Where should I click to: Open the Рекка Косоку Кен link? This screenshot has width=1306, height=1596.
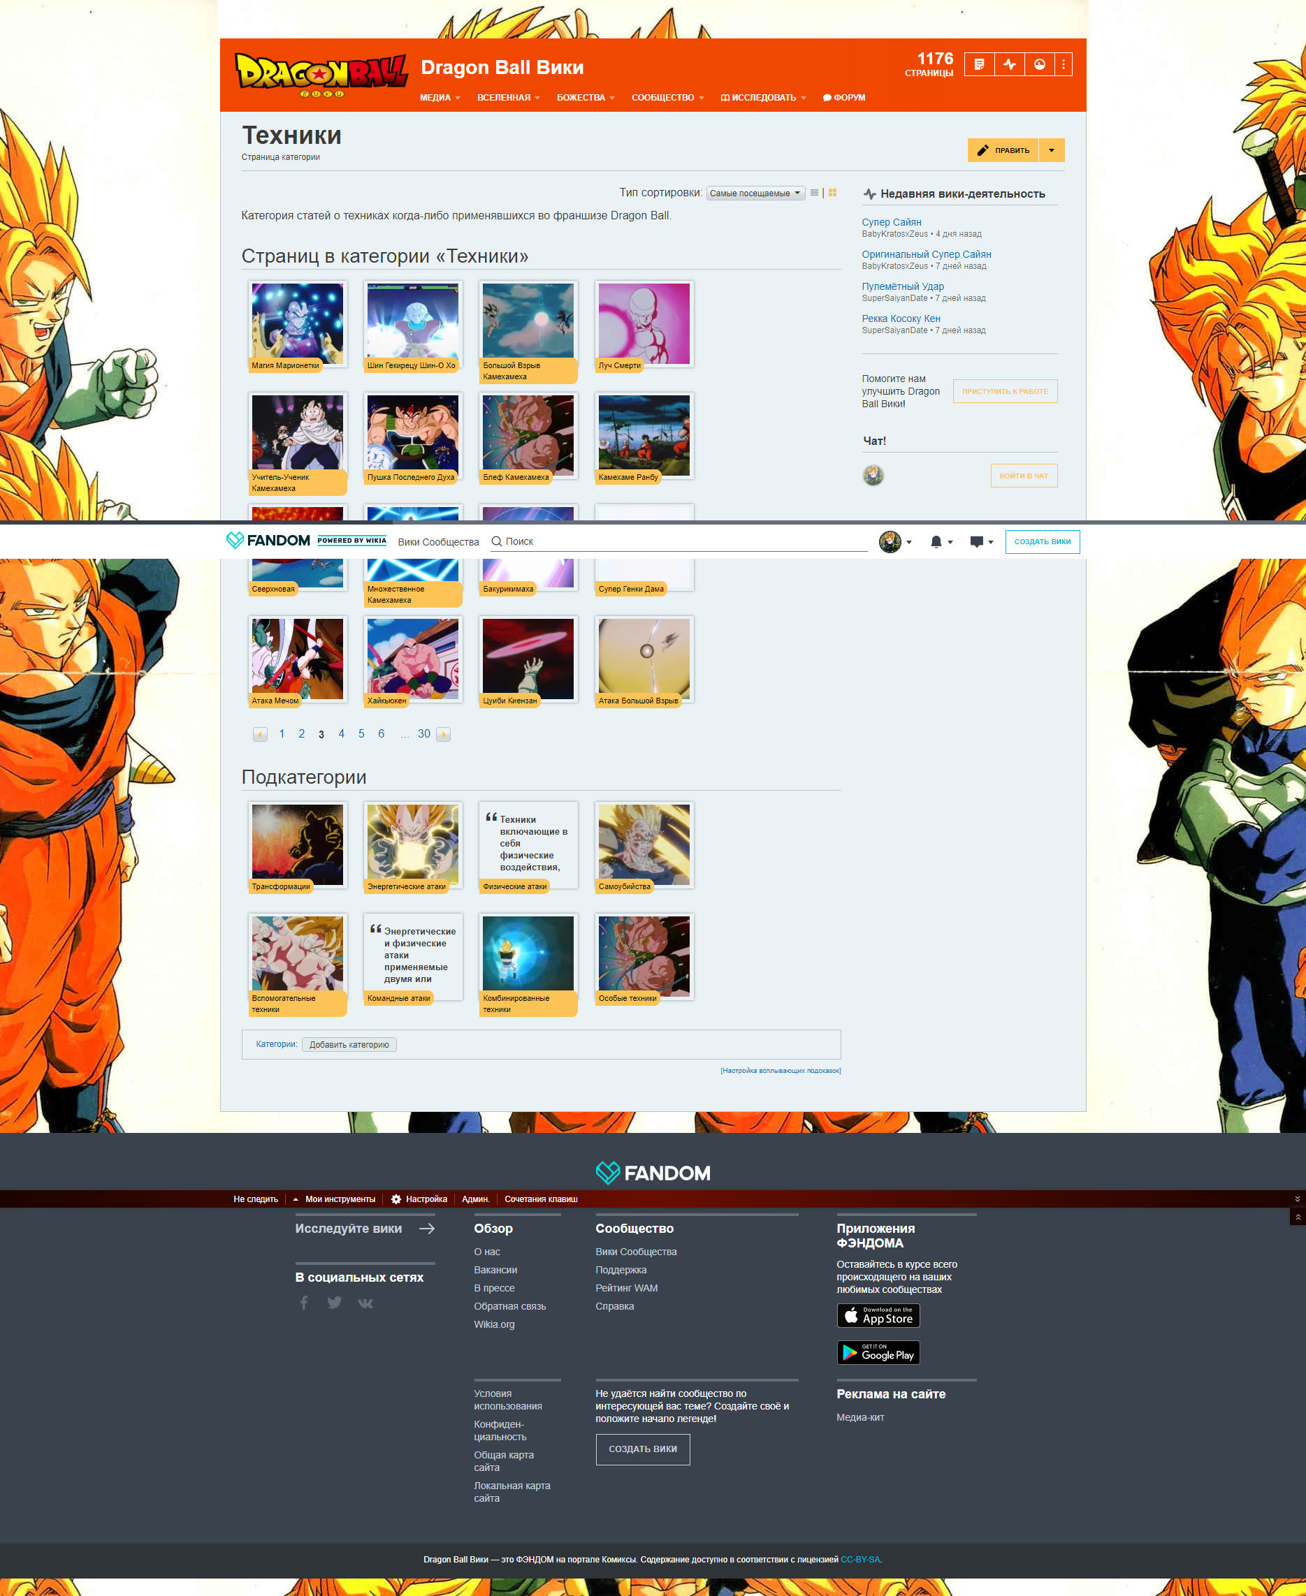pyautogui.click(x=901, y=319)
